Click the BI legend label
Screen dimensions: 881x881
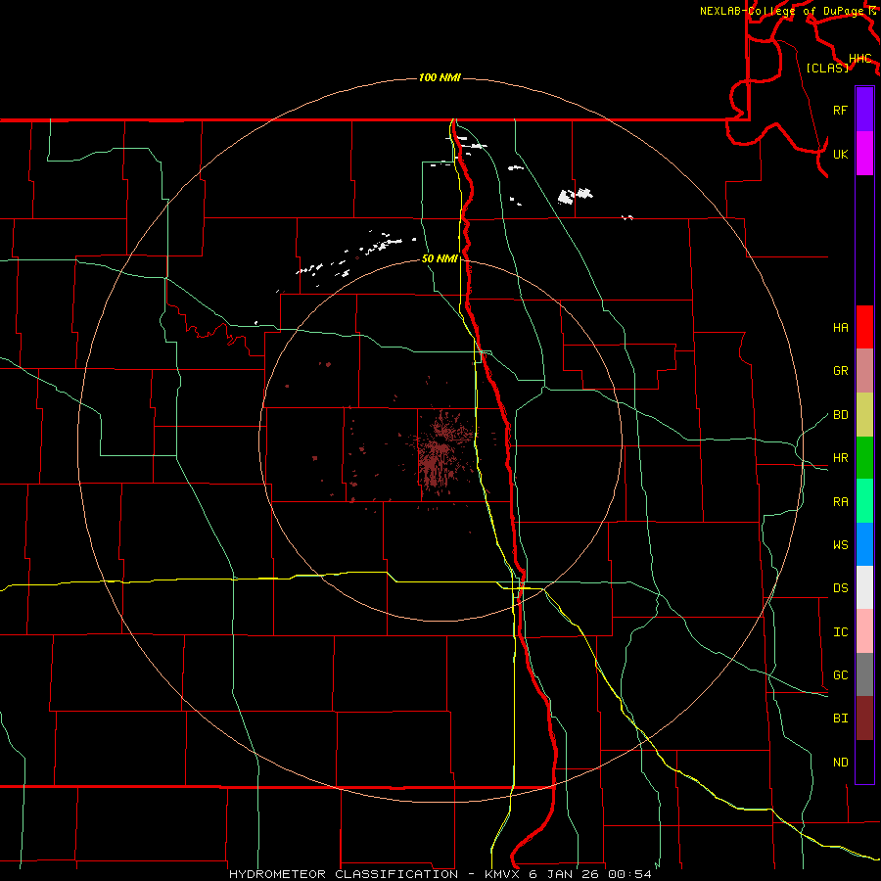[x=840, y=719]
